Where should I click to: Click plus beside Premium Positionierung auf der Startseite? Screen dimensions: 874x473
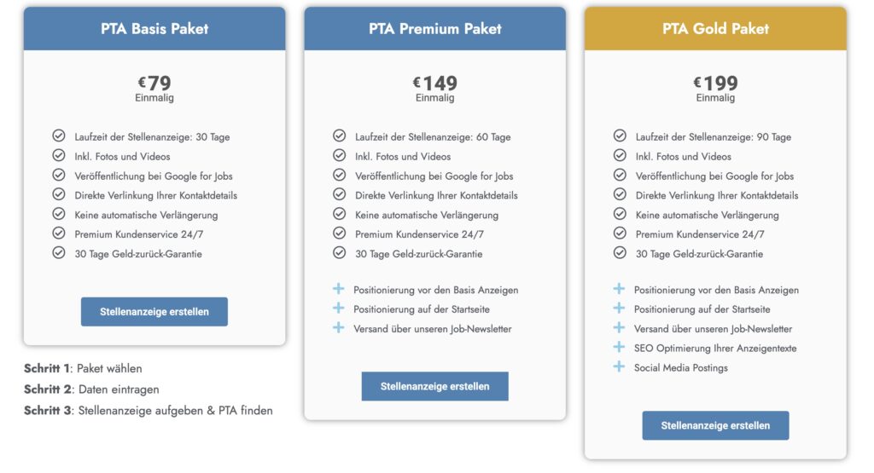click(338, 309)
